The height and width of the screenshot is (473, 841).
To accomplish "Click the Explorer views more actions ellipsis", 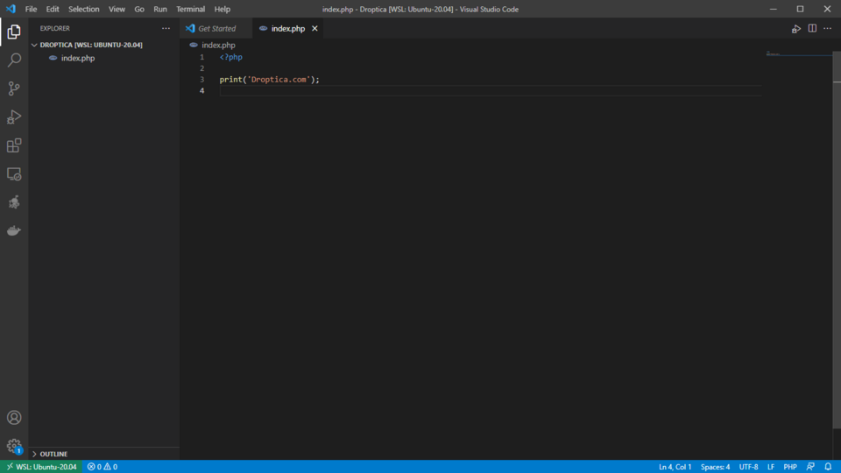I will [x=166, y=28].
